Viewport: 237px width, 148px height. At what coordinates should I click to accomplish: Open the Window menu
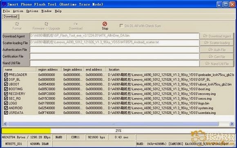pos(46,11)
